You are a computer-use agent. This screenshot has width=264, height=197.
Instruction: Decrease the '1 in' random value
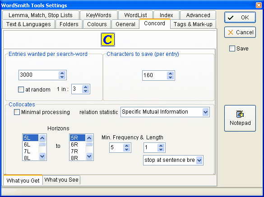86,91
